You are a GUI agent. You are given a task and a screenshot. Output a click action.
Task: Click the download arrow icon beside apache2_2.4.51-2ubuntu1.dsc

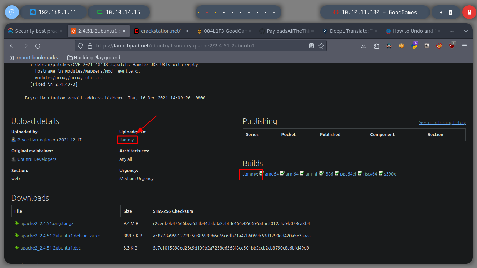pyautogui.click(x=17, y=248)
